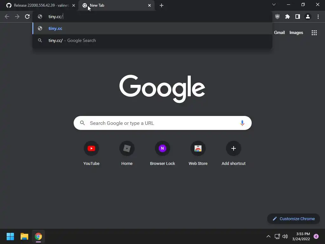Select the New Tab tab
This screenshot has width=325, height=244.
pyautogui.click(x=117, y=6)
